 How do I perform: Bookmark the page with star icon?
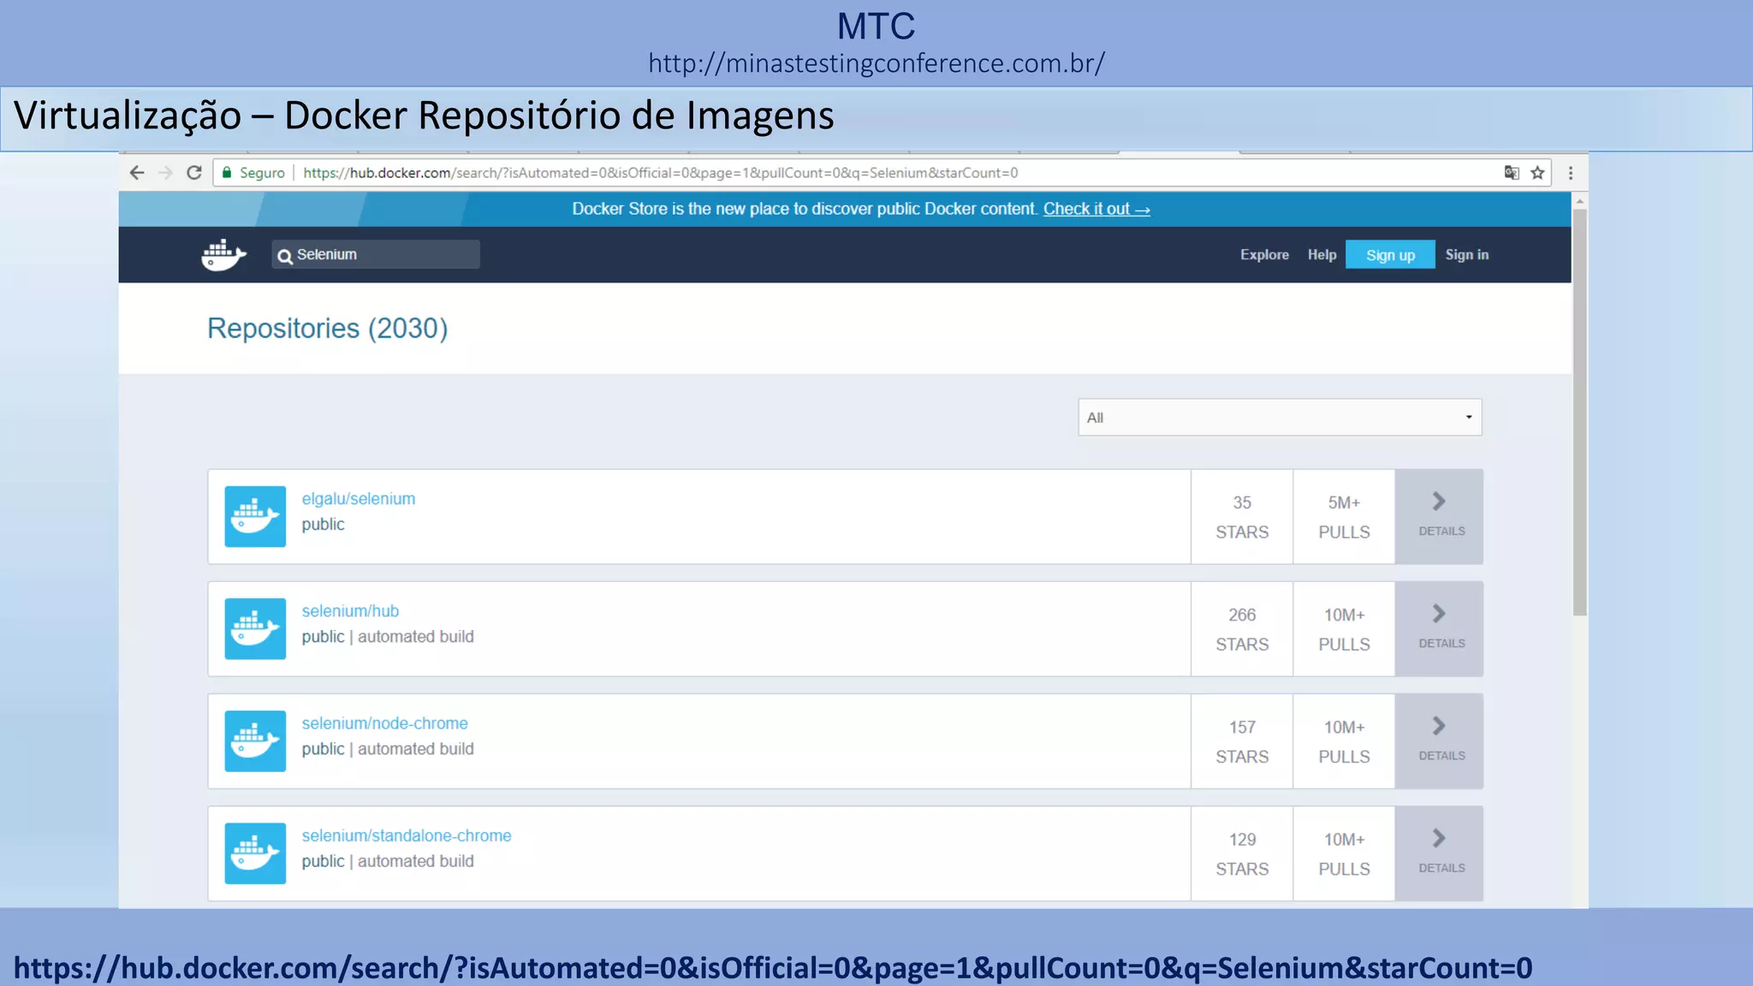[1538, 173]
